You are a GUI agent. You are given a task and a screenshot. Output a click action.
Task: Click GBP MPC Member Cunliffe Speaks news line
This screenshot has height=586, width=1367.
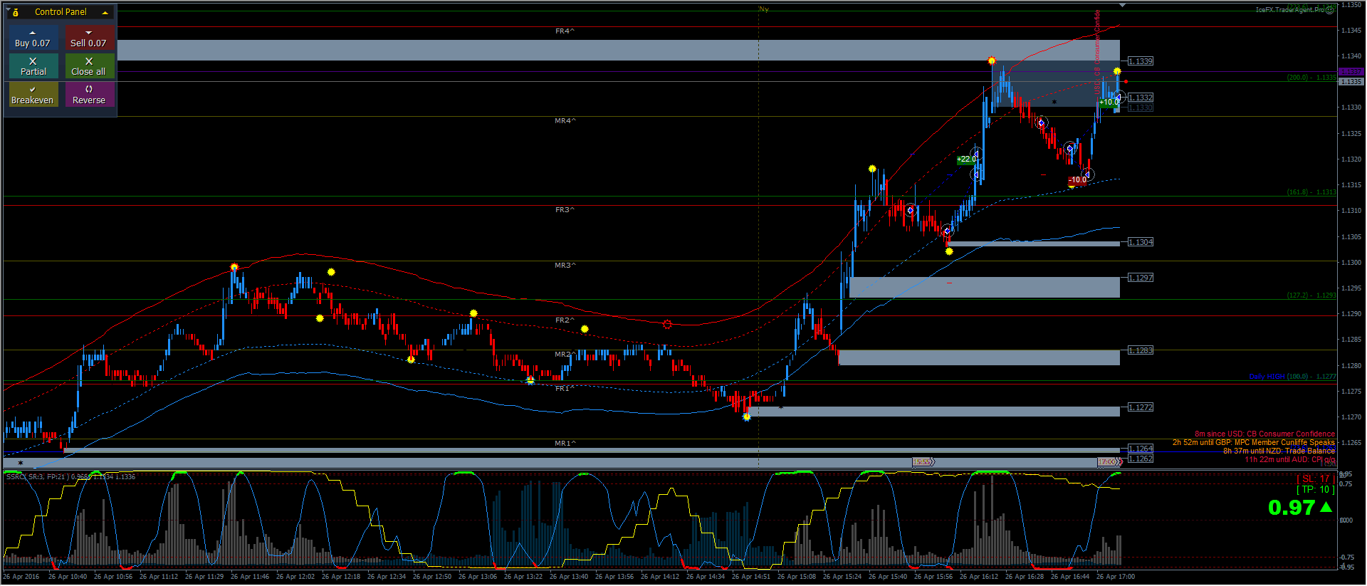(1254, 442)
